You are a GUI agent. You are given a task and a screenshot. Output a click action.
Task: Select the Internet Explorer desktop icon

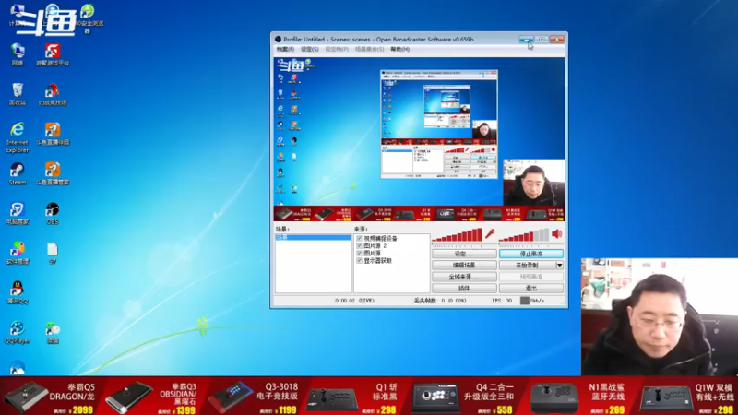click(18, 137)
